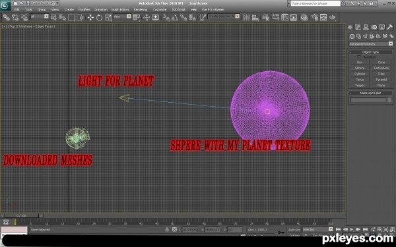The height and width of the screenshot is (247, 396).
Task: Choose the Rectangular Selection Region tool
Action: pyautogui.click(x=71, y=17)
